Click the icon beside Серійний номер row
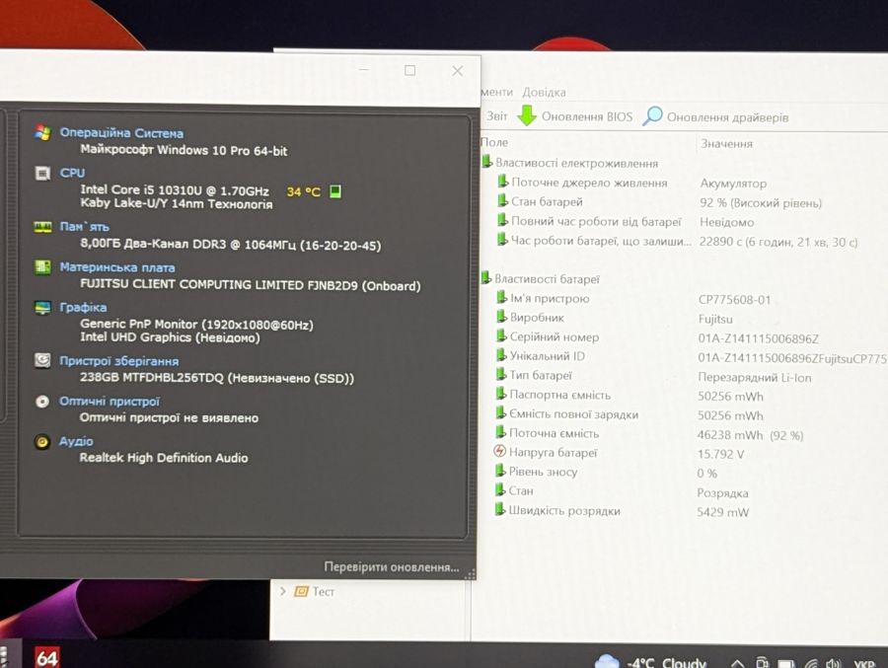The image size is (888, 668). pyautogui.click(x=501, y=336)
